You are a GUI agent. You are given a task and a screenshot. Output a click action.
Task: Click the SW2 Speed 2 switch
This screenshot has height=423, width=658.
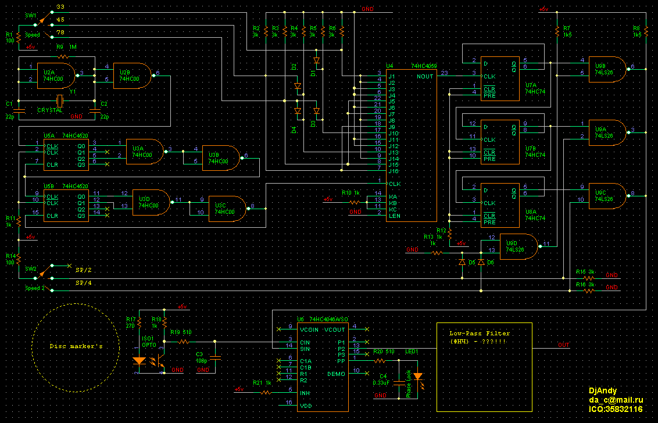click(x=44, y=278)
